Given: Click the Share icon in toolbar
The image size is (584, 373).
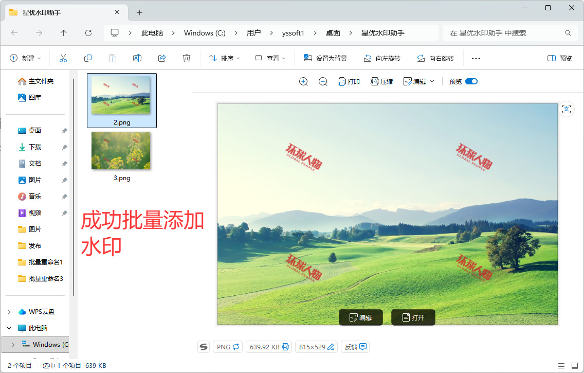Looking at the screenshot, I should 162,58.
